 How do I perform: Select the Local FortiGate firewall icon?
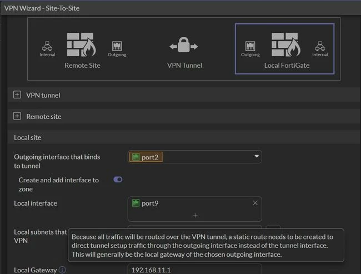pos(285,44)
